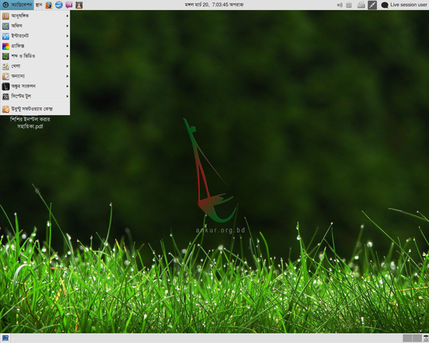Open the trash icon in the bottom panel
This screenshot has width=429, height=343.
click(425, 338)
